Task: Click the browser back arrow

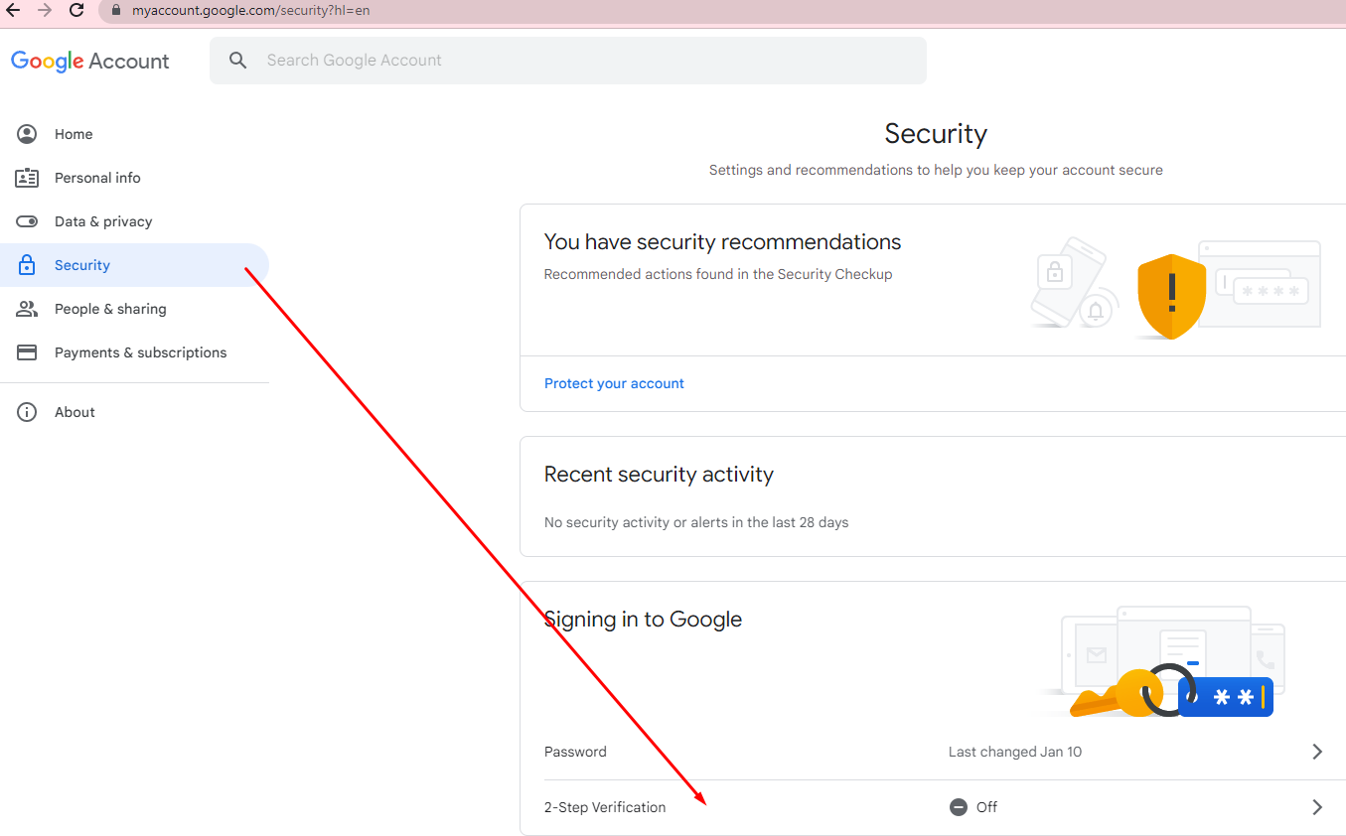Action: click(13, 10)
